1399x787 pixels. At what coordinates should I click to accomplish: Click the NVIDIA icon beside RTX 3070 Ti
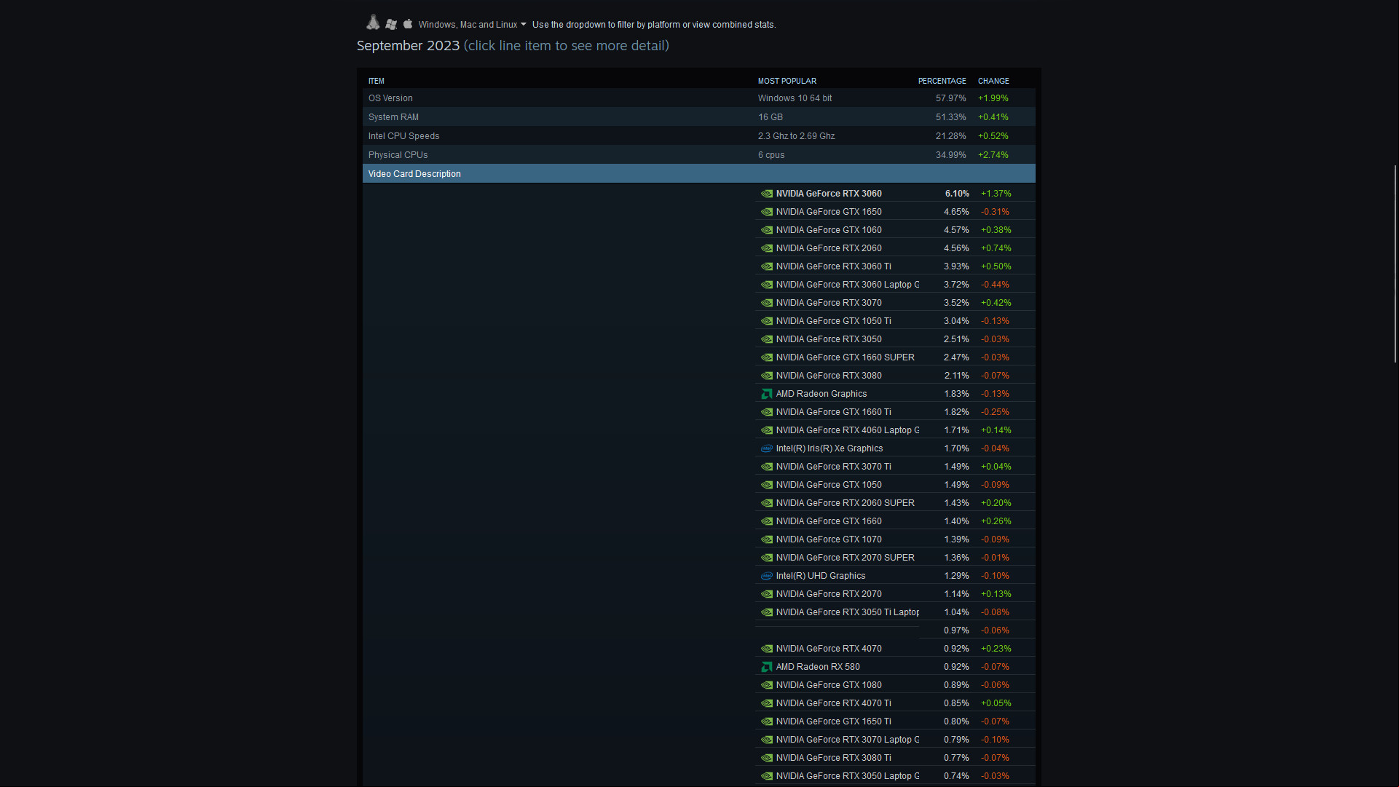pos(766,467)
